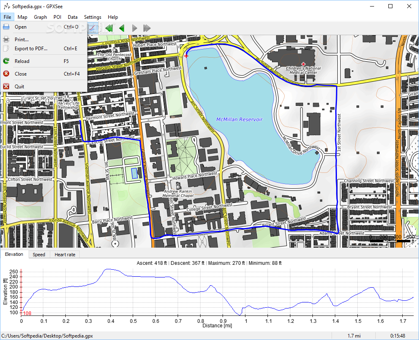419x340 pixels.
Task: Choose Close file menu entry
Action: 44,74
